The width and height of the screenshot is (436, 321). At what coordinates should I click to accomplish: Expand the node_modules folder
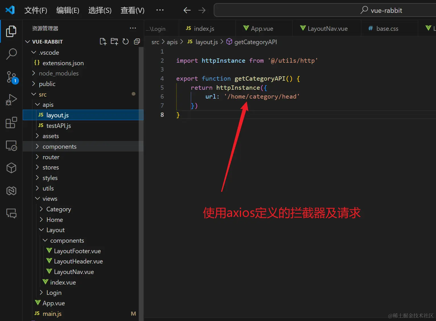click(x=34, y=73)
